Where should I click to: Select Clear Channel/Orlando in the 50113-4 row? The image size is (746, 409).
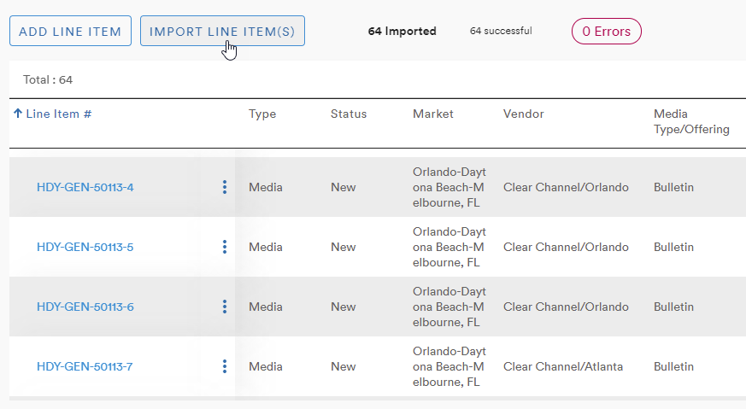[x=566, y=187]
